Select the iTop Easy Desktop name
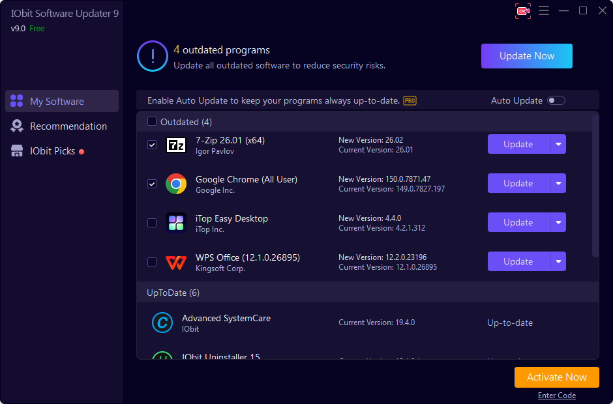 232,218
